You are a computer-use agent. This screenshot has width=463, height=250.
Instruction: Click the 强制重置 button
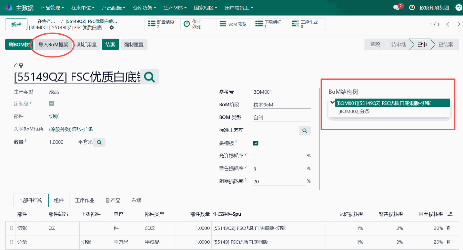point(134,44)
